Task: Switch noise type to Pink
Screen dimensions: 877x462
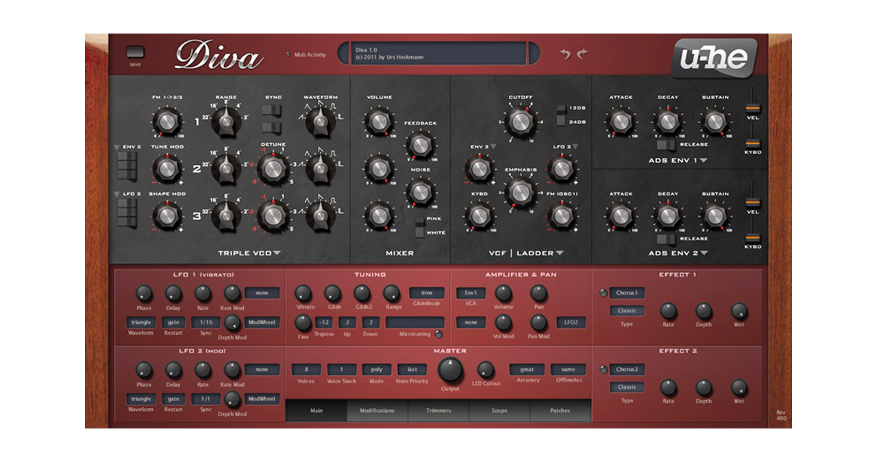Action: (x=419, y=222)
